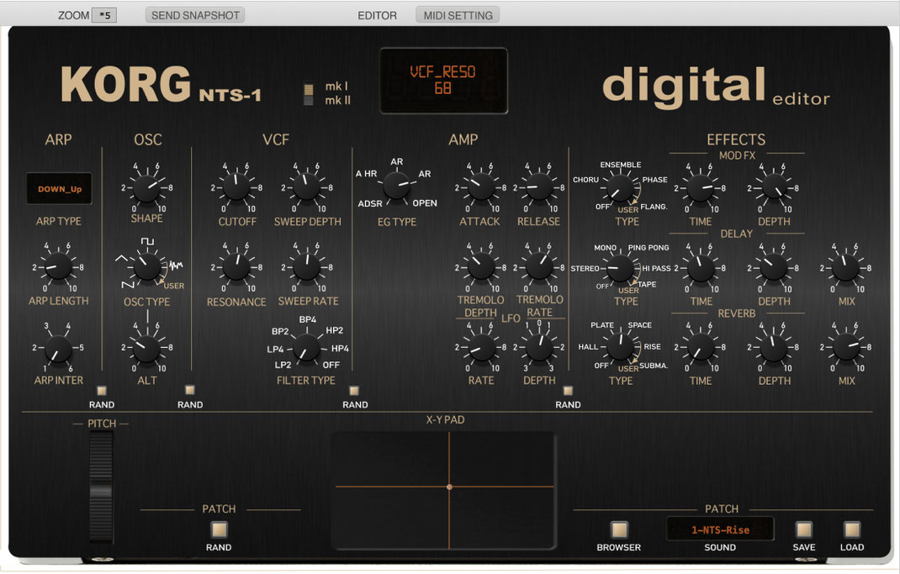This screenshot has height=574, width=900.
Task: Open MIDI SETTING
Action: (458, 15)
